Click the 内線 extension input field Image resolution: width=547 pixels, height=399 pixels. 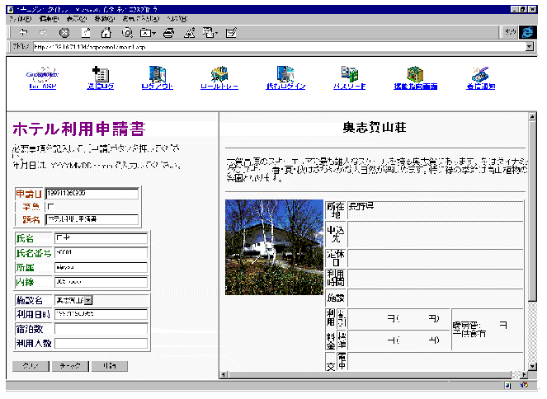pyautogui.click(x=101, y=282)
